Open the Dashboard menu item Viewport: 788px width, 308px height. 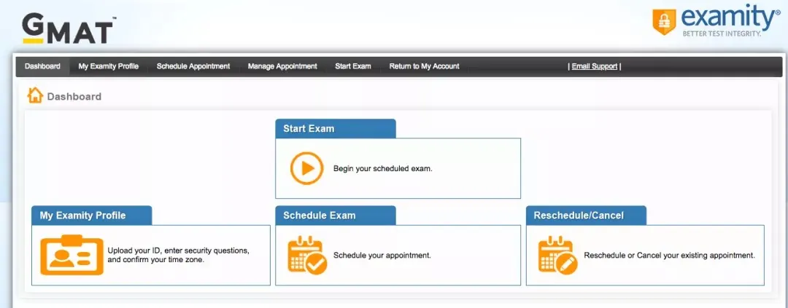click(x=42, y=66)
